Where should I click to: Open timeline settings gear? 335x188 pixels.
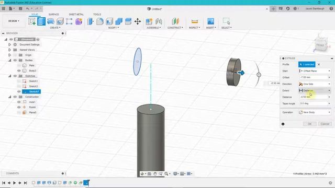click(330, 183)
